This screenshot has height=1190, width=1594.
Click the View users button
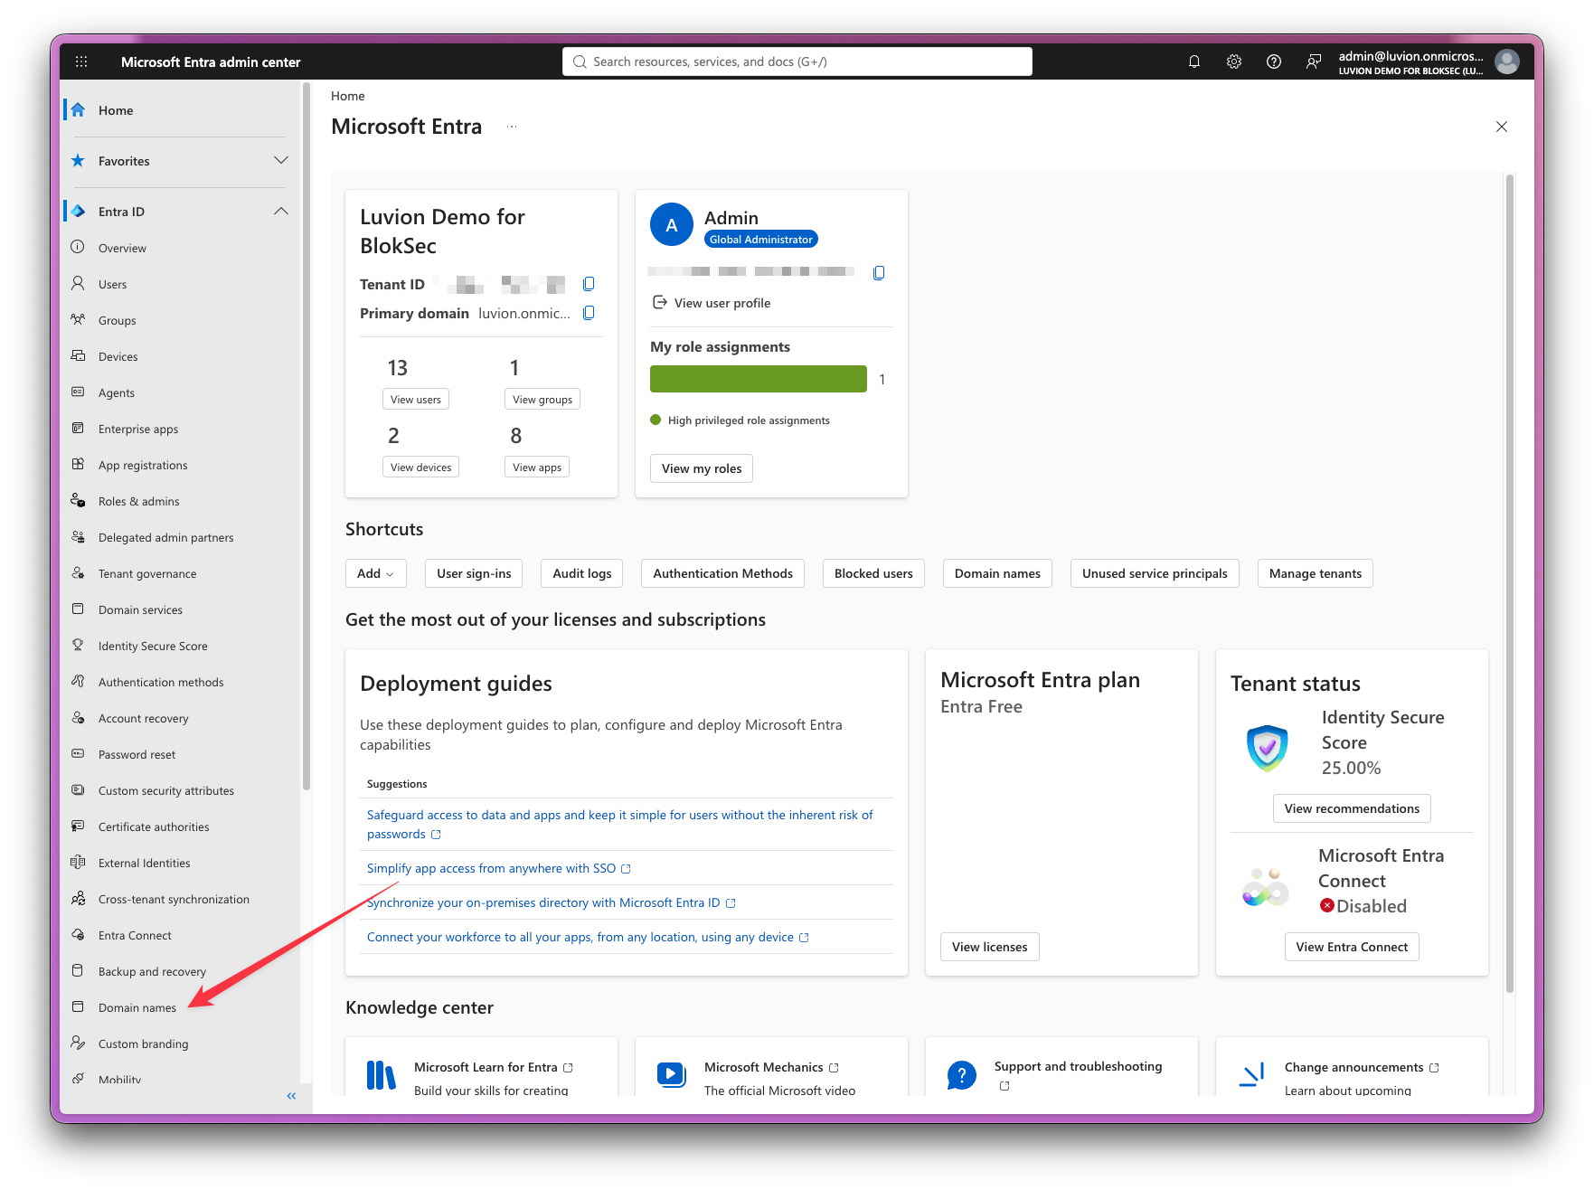[x=416, y=400]
